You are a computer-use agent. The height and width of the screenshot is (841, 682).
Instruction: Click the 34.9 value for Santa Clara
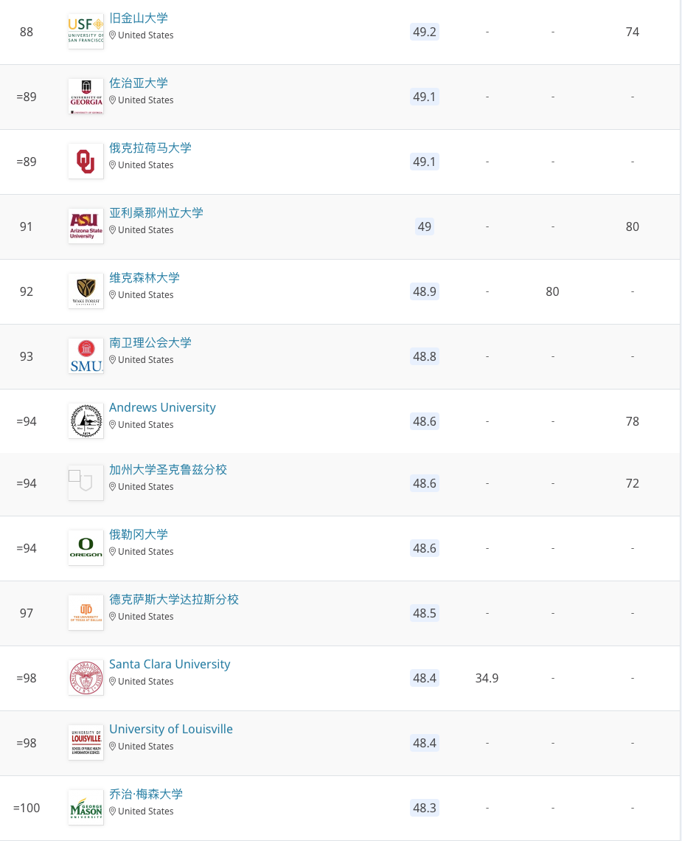487,679
